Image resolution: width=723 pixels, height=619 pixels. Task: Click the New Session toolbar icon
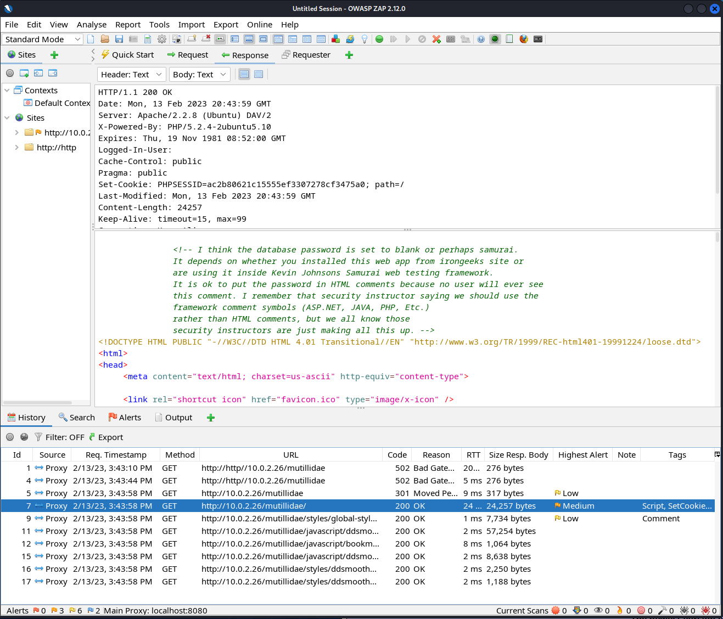pyautogui.click(x=91, y=39)
